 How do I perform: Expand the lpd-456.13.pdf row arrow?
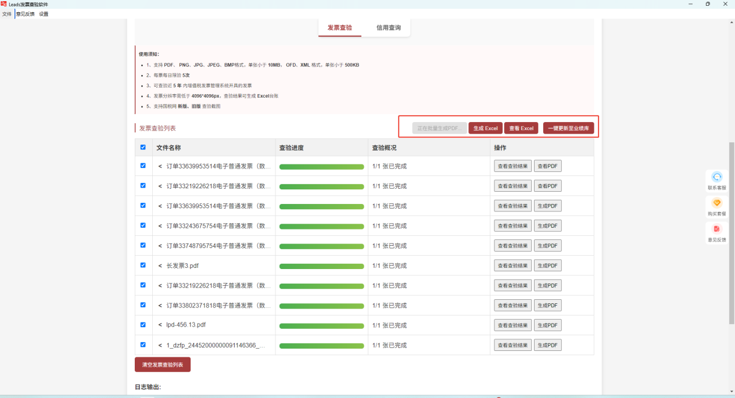pyautogui.click(x=160, y=325)
